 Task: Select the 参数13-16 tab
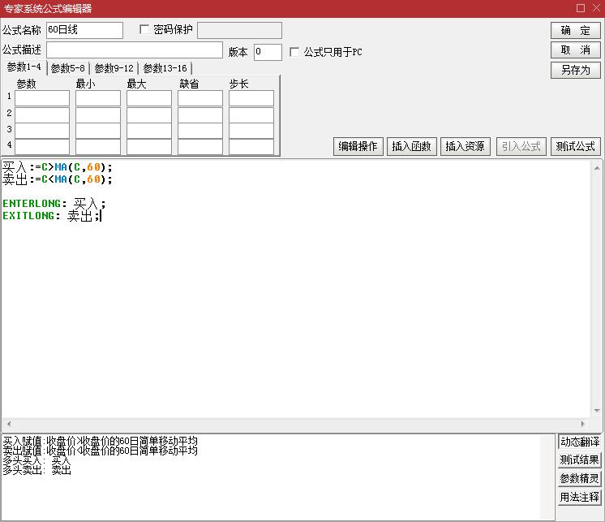coord(165,68)
